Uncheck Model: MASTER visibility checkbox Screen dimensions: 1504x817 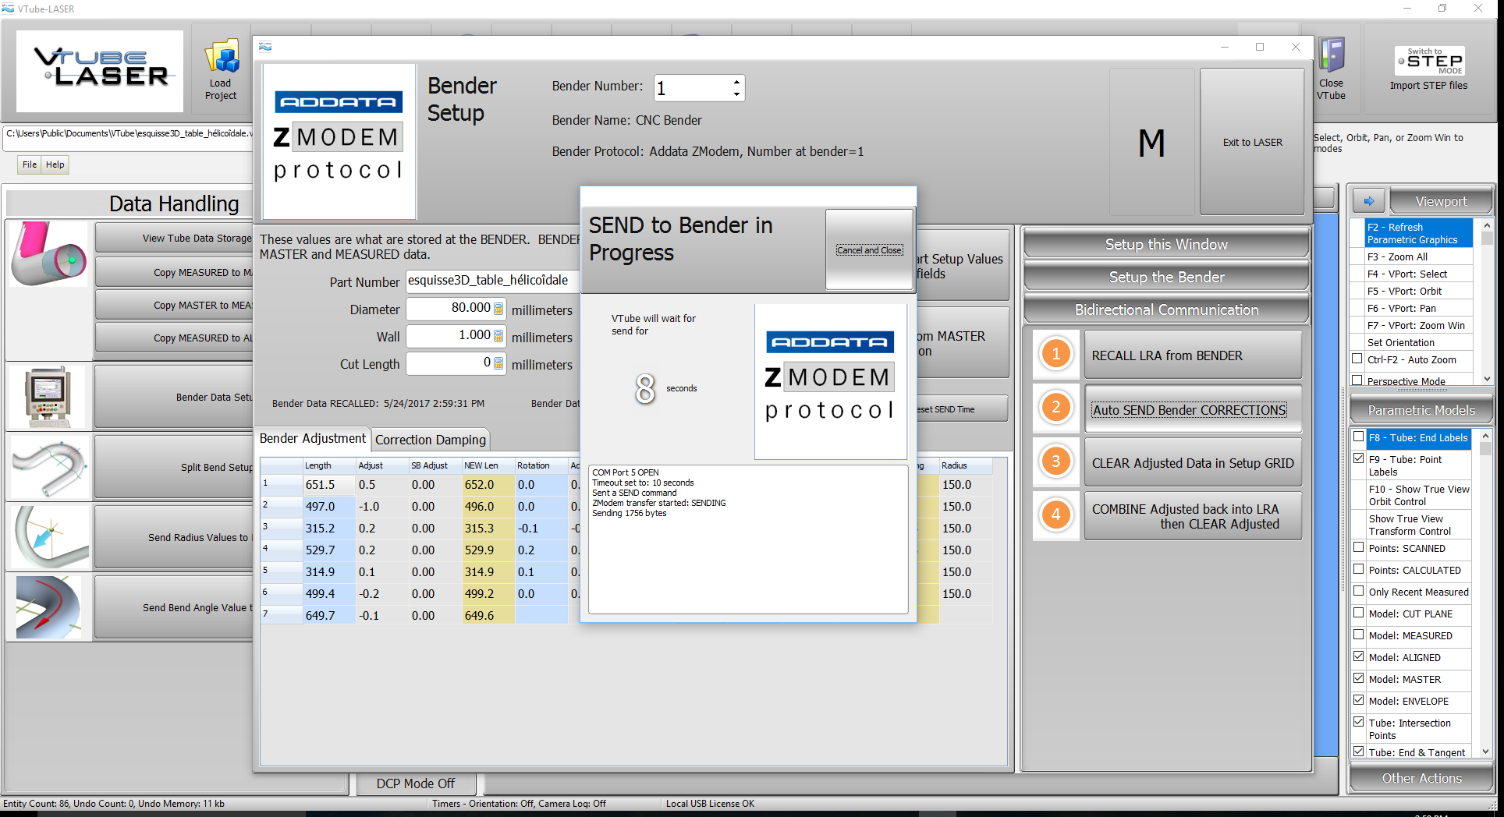coord(1358,679)
